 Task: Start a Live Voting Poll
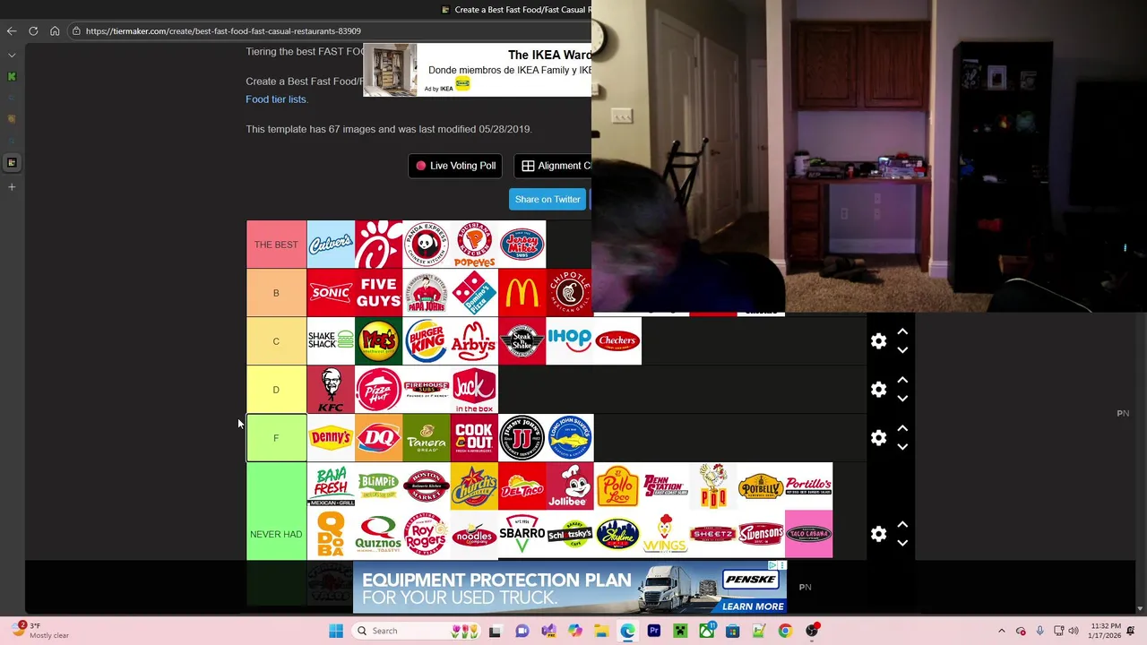pos(455,166)
